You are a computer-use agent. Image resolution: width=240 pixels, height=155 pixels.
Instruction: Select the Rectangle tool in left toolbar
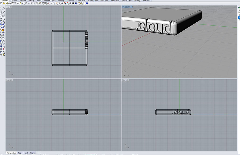tap(3, 16)
